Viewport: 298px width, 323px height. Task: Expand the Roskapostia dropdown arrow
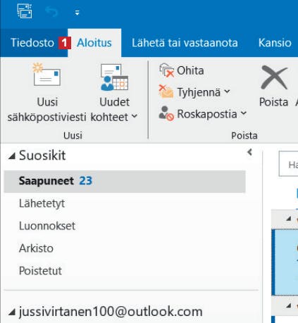tap(244, 113)
